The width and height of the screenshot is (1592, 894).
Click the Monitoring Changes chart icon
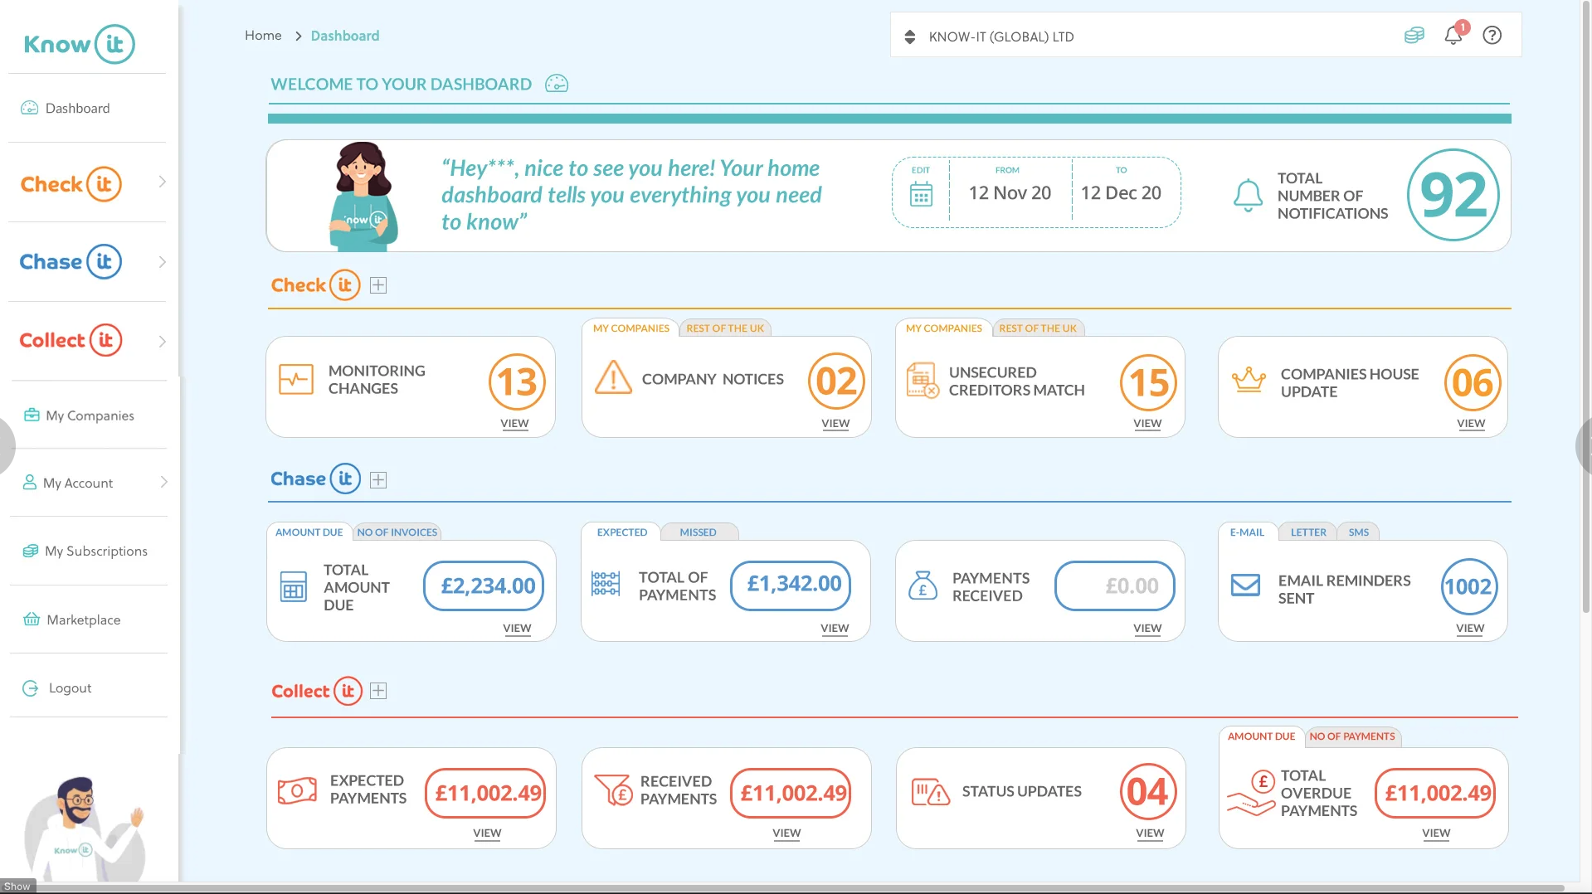pyautogui.click(x=296, y=379)
